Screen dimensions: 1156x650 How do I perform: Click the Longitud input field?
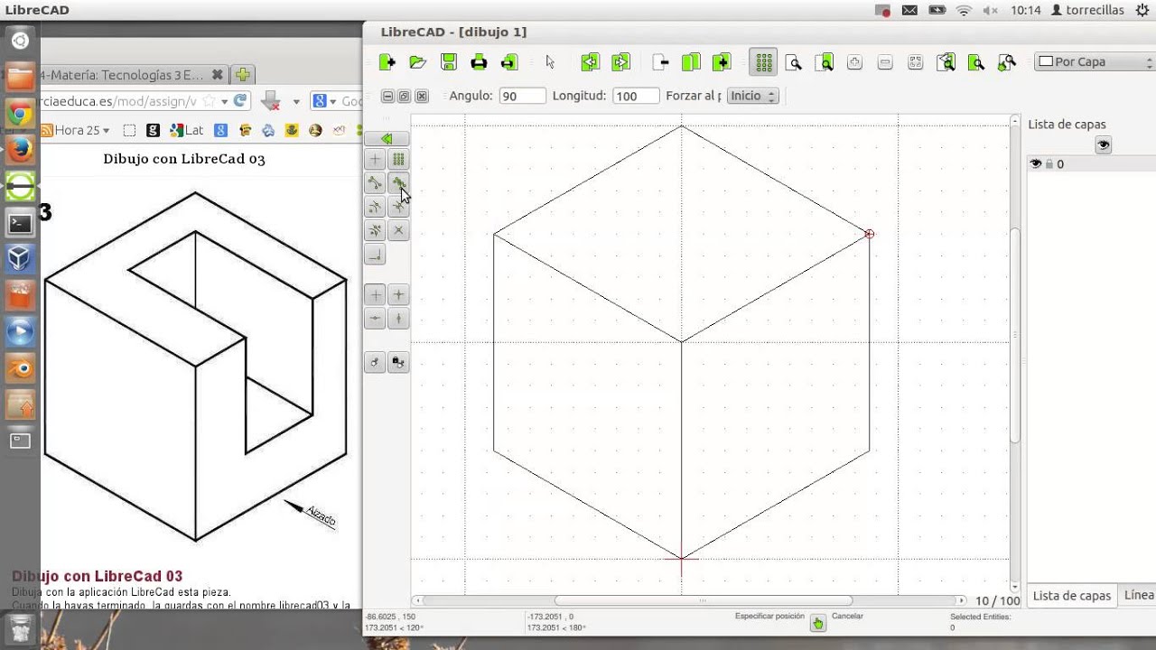click(636, 96)
